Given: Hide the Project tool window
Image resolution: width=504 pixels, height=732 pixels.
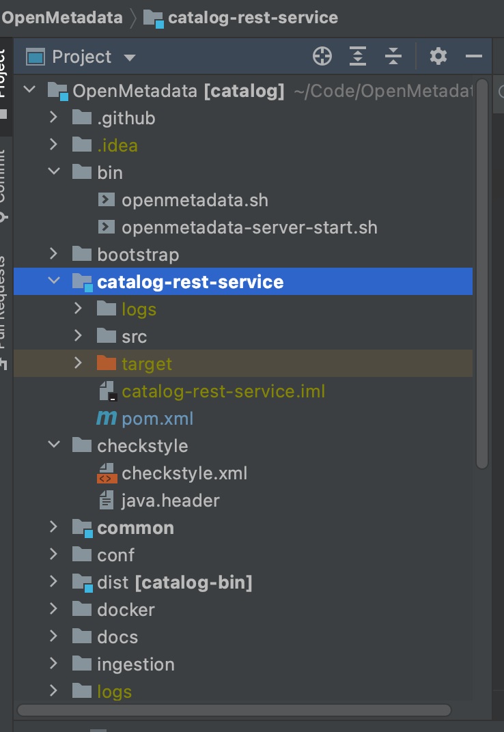Looking at the screenshot, I should [x=474, y=57].
